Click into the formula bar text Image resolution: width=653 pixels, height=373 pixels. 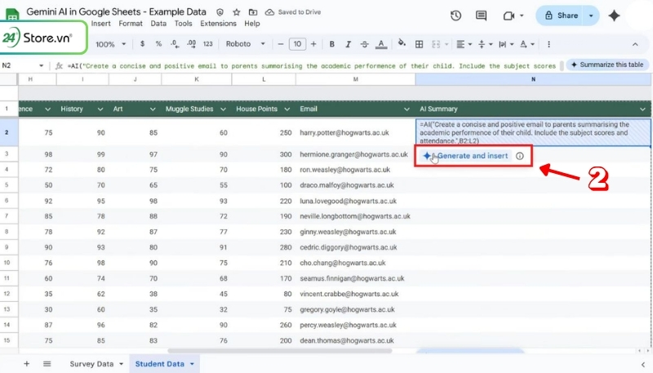(311, 66)
